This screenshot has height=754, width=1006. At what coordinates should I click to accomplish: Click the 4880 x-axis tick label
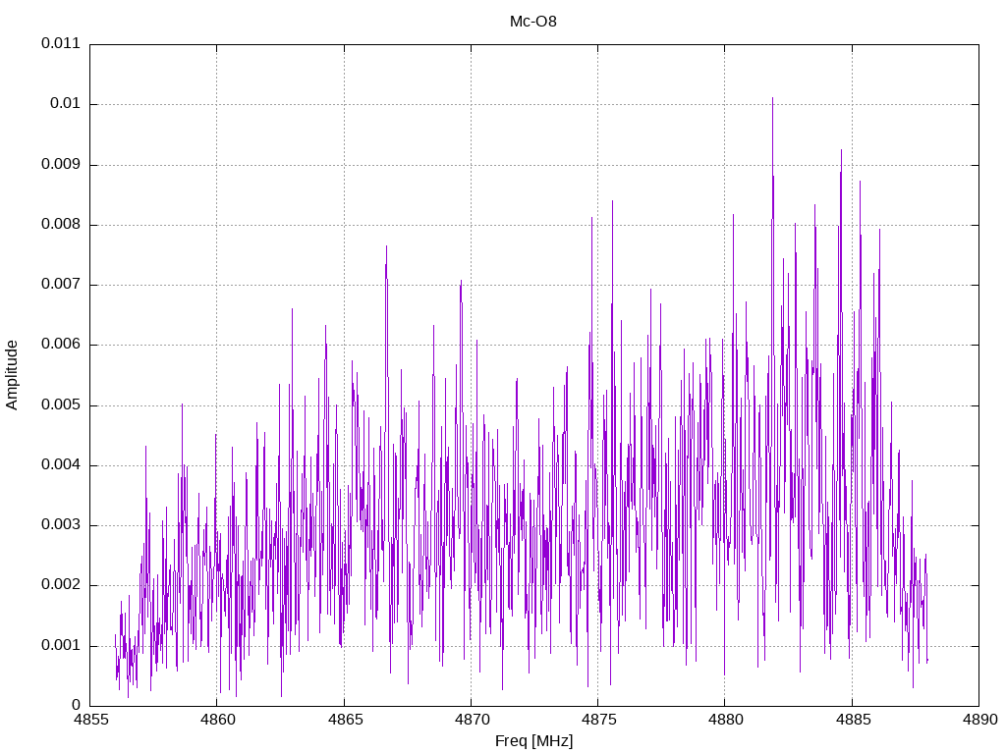726,720
